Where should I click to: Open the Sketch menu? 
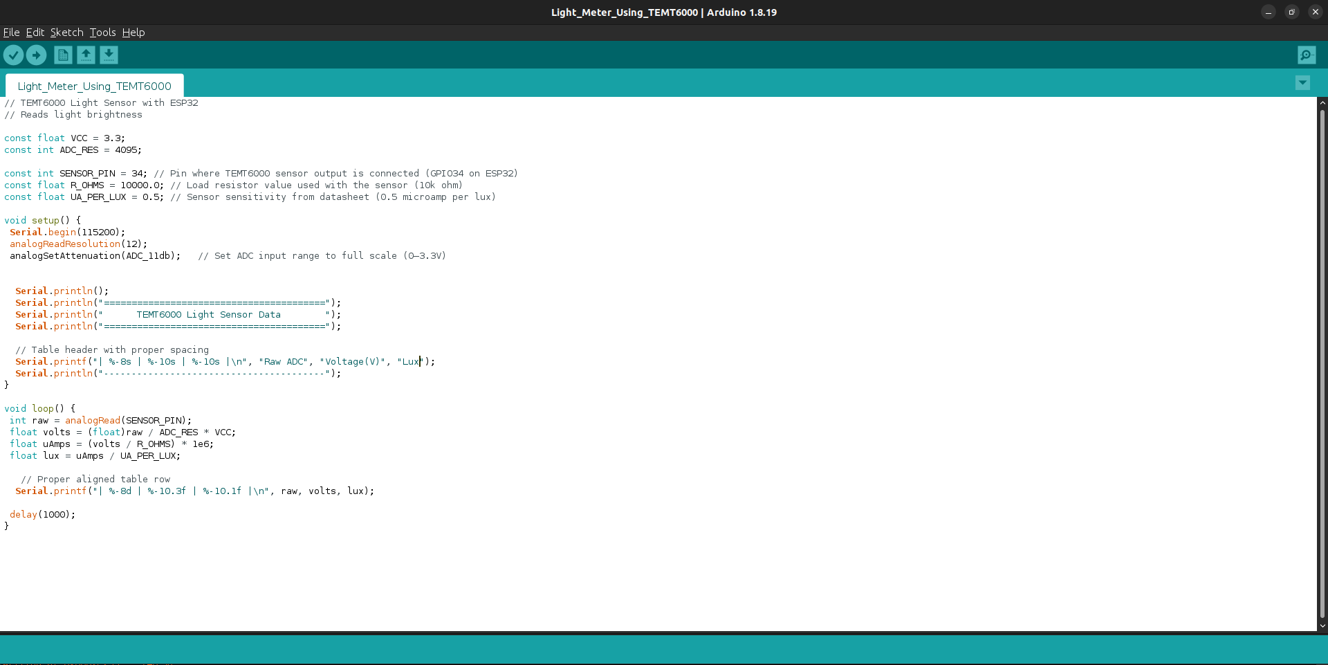click(x=66, y=33)
